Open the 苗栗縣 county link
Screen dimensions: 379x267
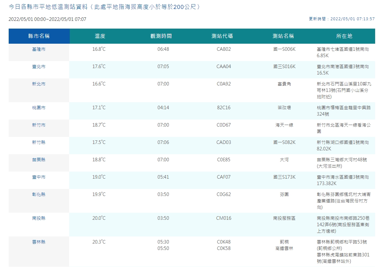39,160
